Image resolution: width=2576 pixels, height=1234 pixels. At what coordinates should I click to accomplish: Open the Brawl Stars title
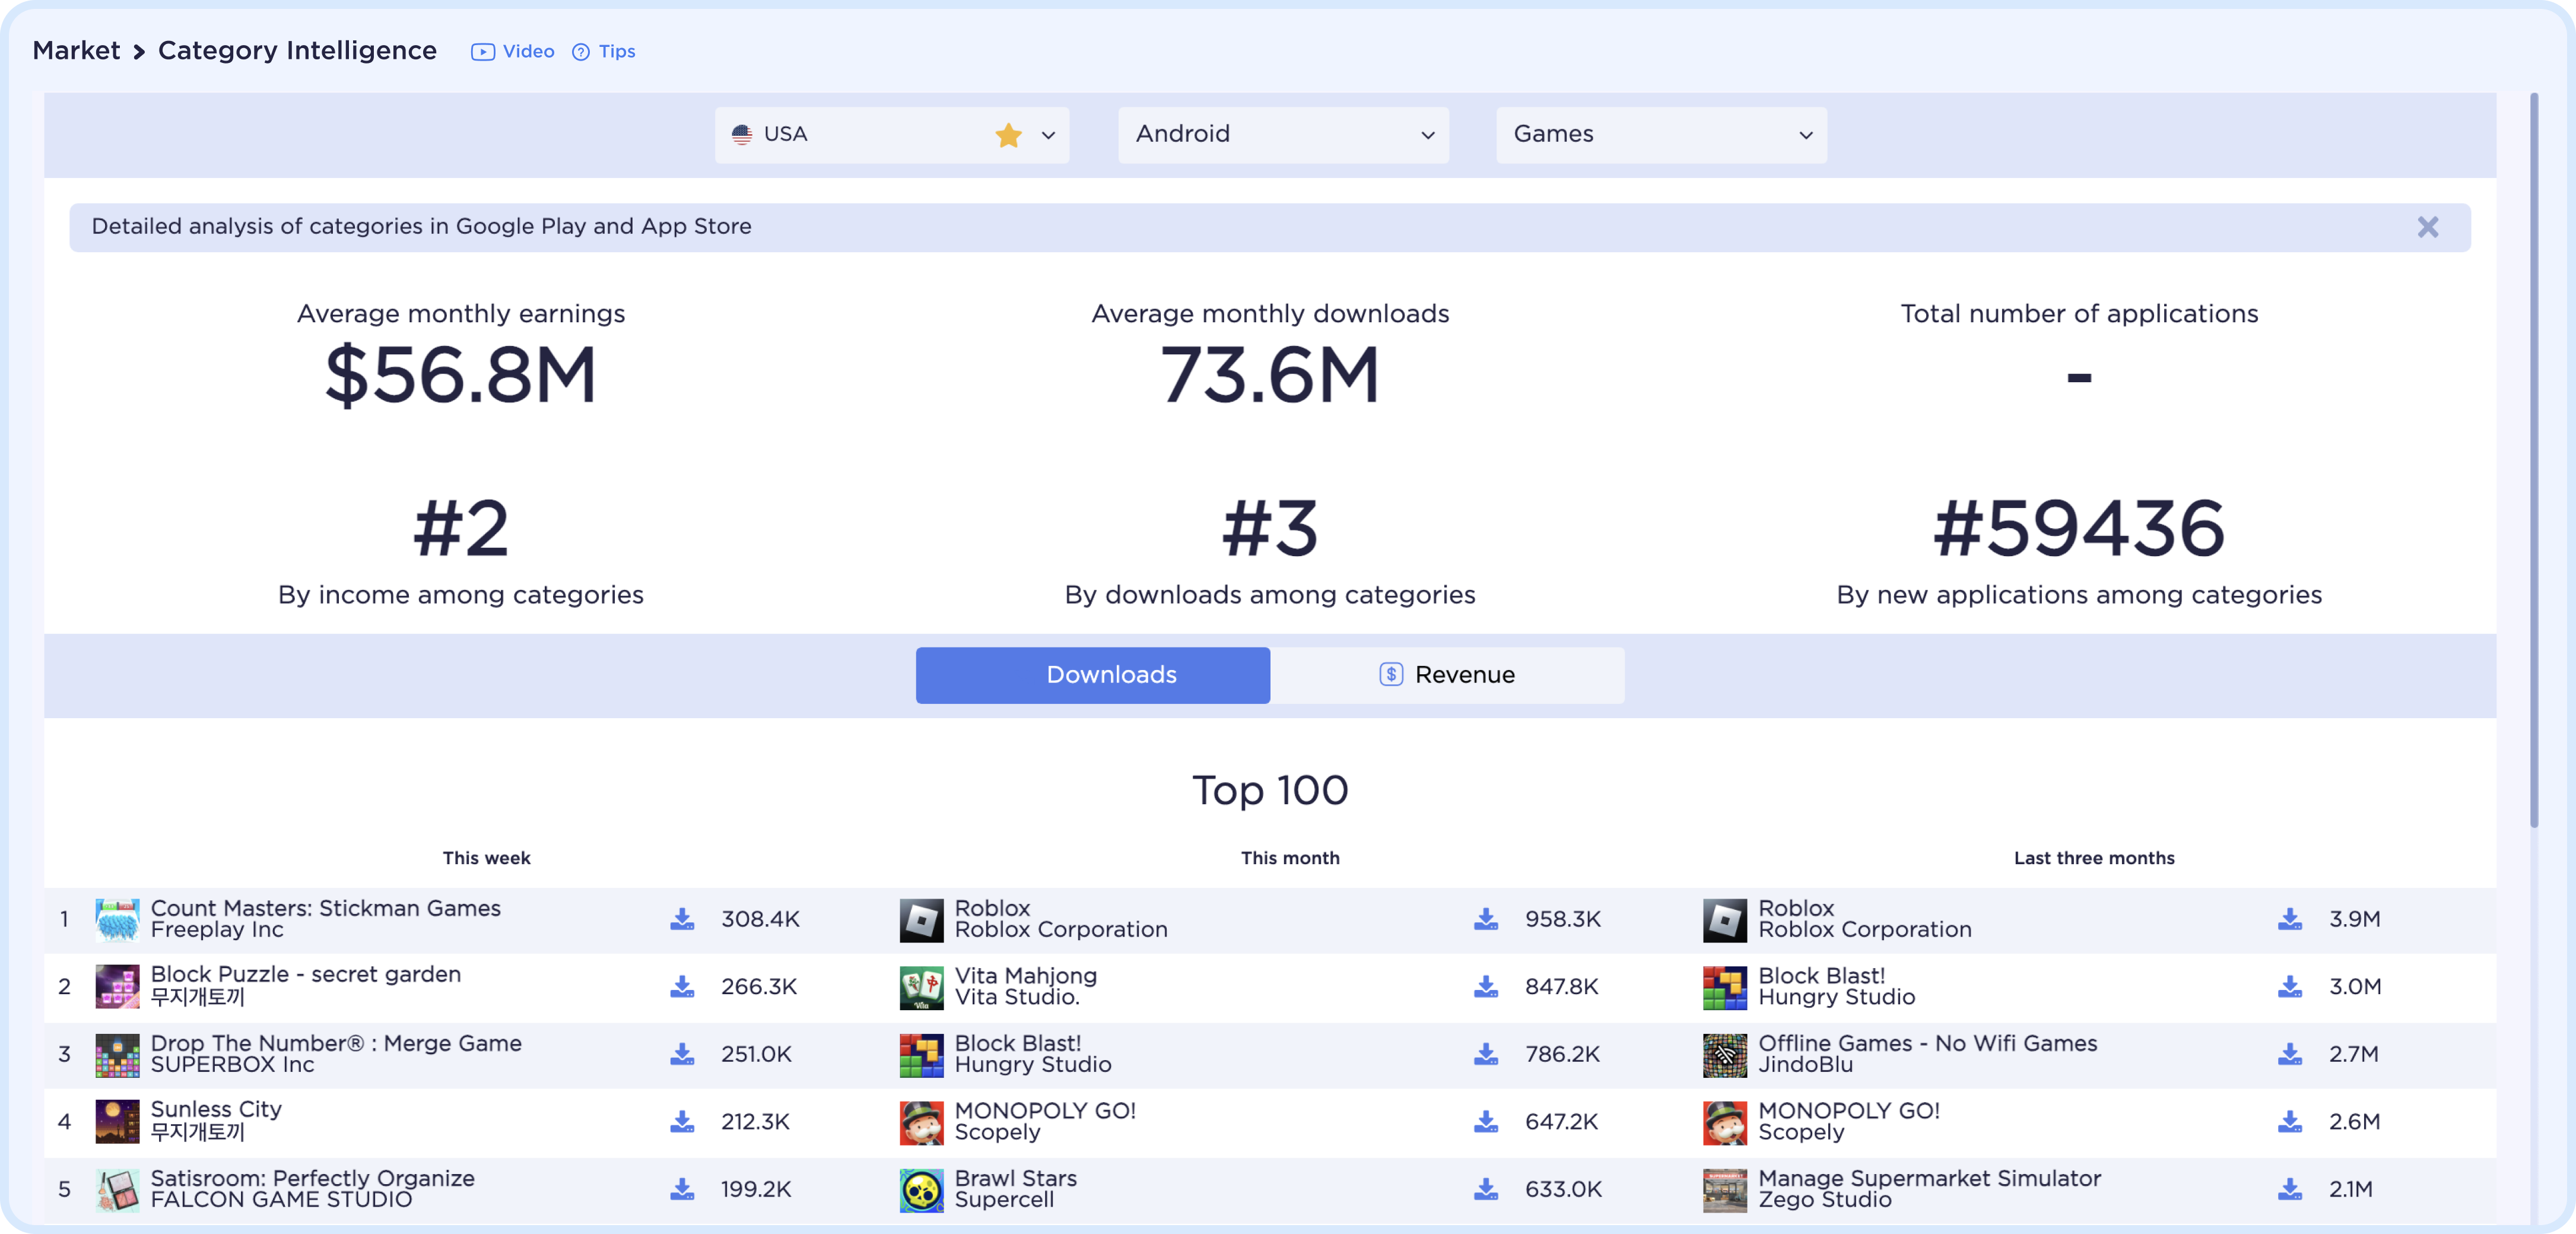(x=1016, y=1178)
